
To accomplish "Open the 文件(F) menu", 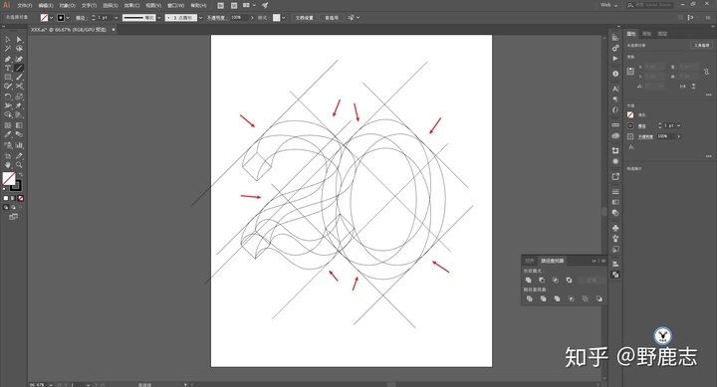I will tap(25, 6).
